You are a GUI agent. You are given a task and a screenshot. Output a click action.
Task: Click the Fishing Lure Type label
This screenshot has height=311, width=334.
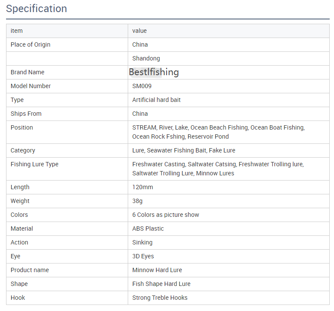pyautogui.click(x=35, y=164)
